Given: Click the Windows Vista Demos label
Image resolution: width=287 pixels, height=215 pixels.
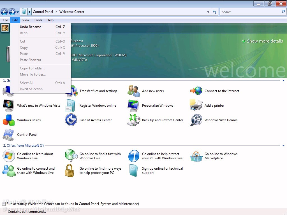Looking at the screenshot, I should (221, 120).
